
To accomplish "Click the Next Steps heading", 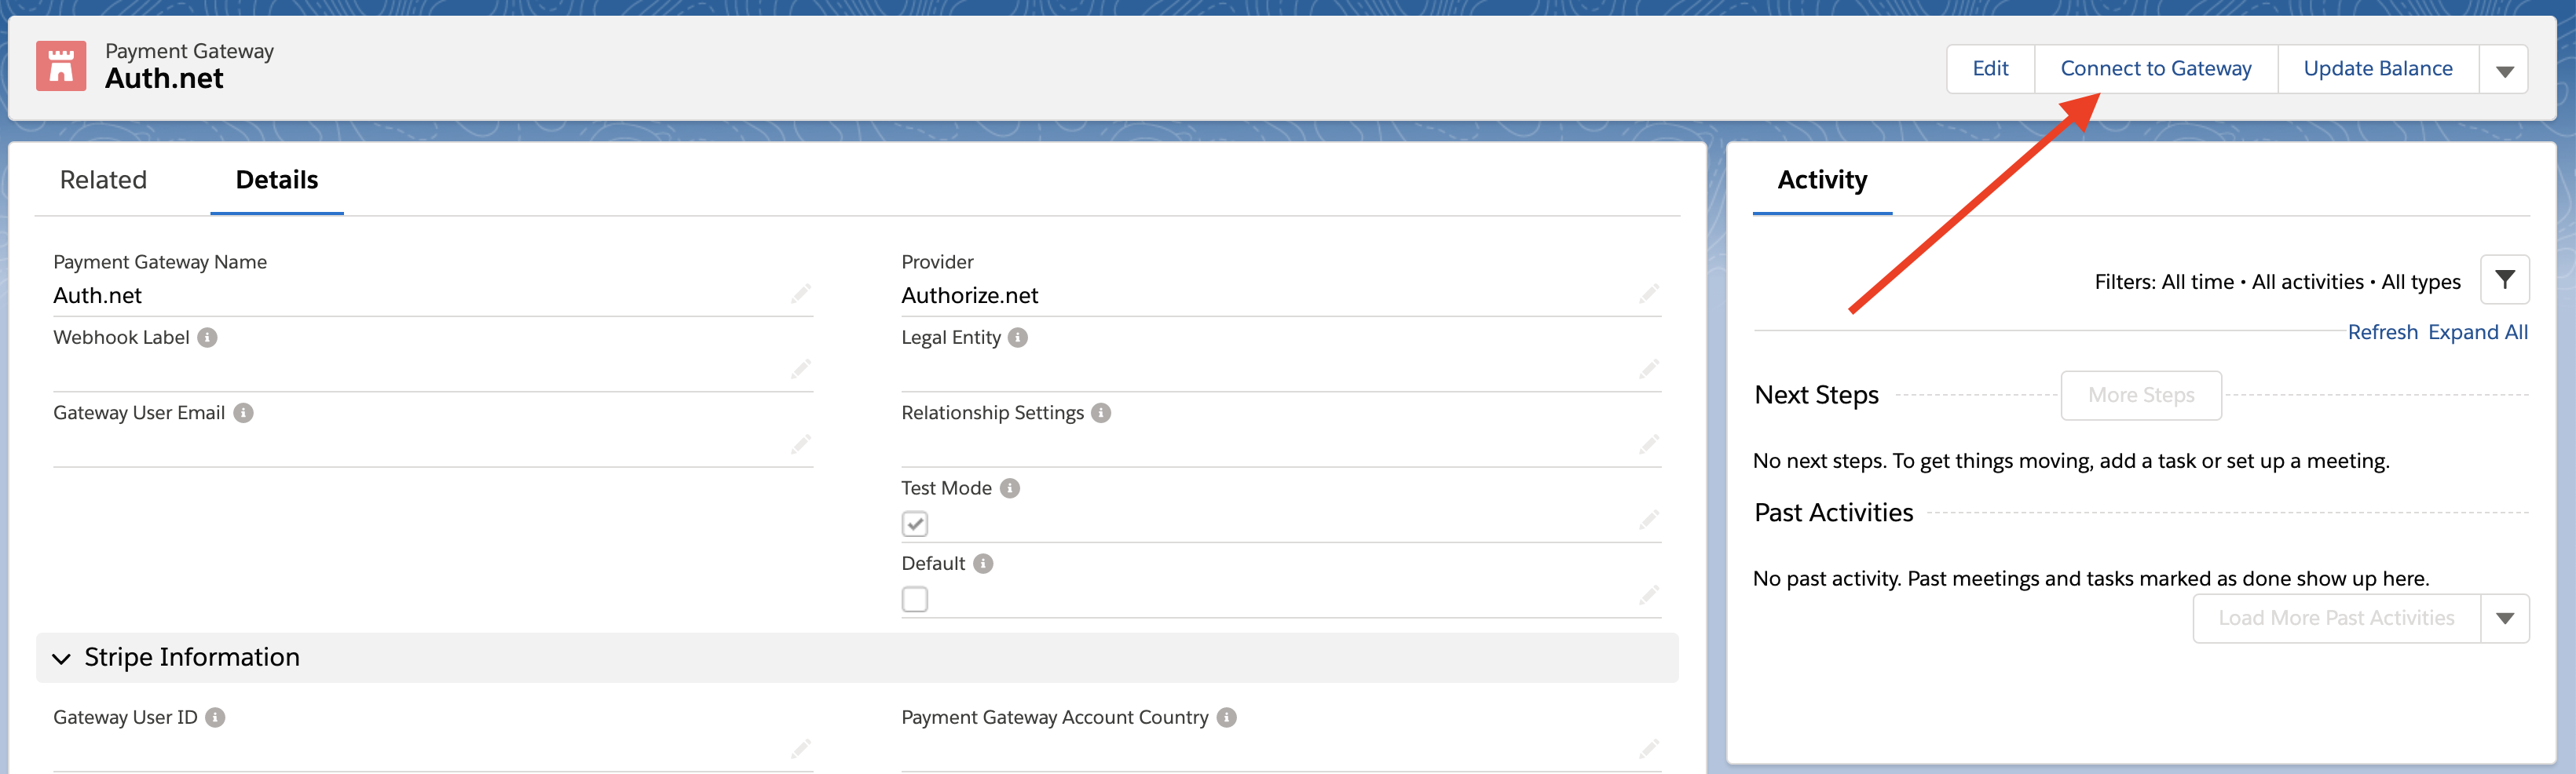I will click(1816, 395).
